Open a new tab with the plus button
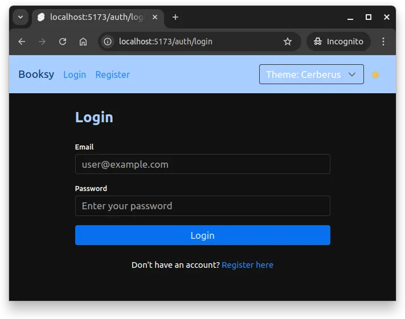405x319 pixels. [x=175, y=17]
